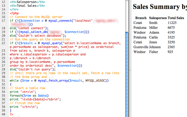Click die("Couldn't run query") line

[32, 69]
